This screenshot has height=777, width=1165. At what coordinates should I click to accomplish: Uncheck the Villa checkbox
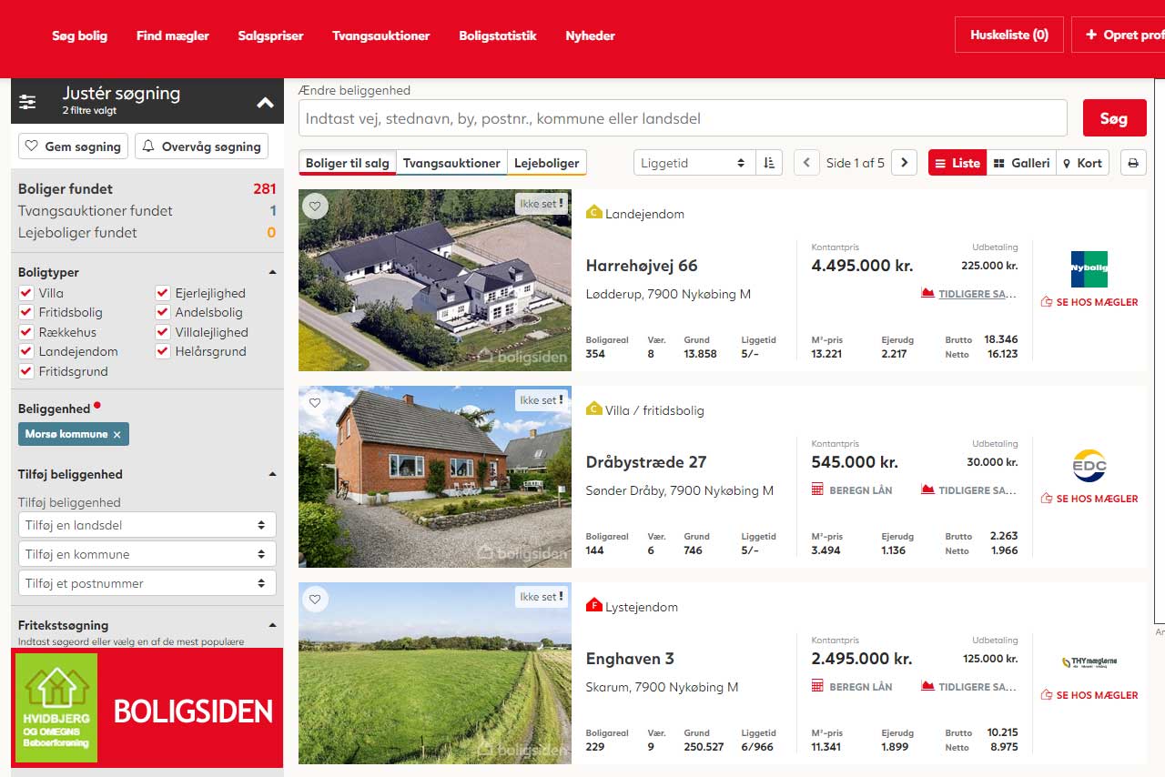click(26, 293)
